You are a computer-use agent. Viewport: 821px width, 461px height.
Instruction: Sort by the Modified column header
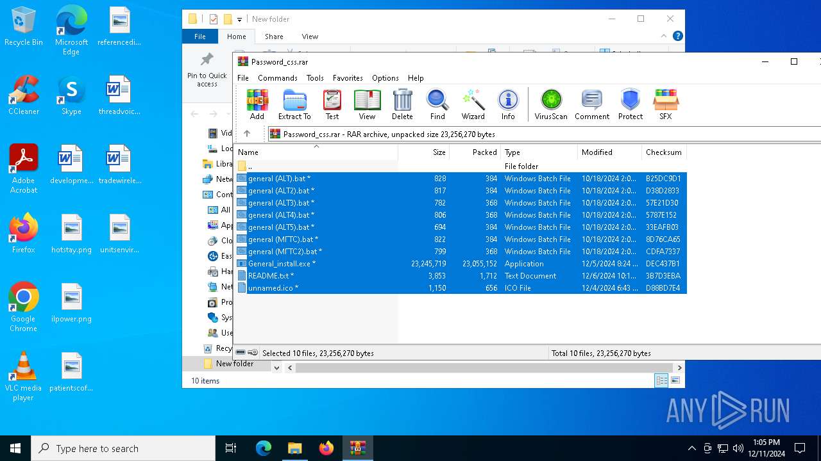coord(610,152)
